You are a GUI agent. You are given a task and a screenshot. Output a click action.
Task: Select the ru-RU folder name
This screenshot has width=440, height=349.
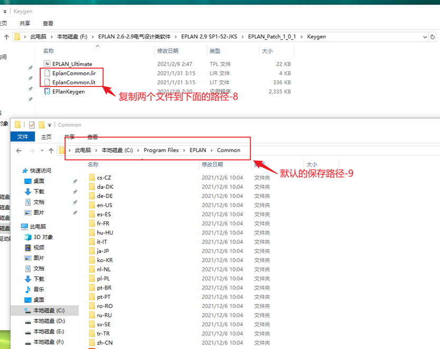pos(104,315)
